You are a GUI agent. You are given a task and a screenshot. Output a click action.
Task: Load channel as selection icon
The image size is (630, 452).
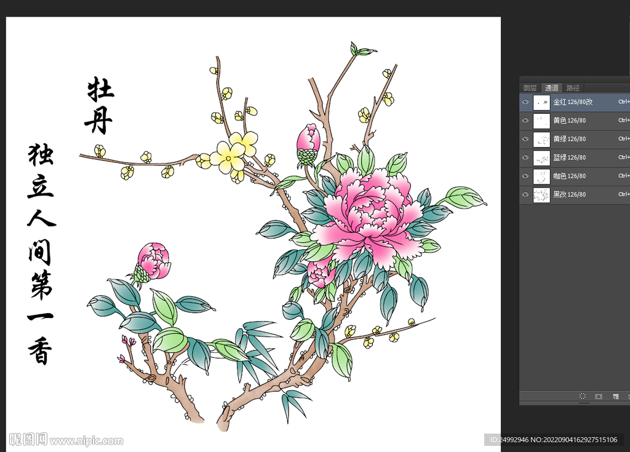click(x=583, y=396)
